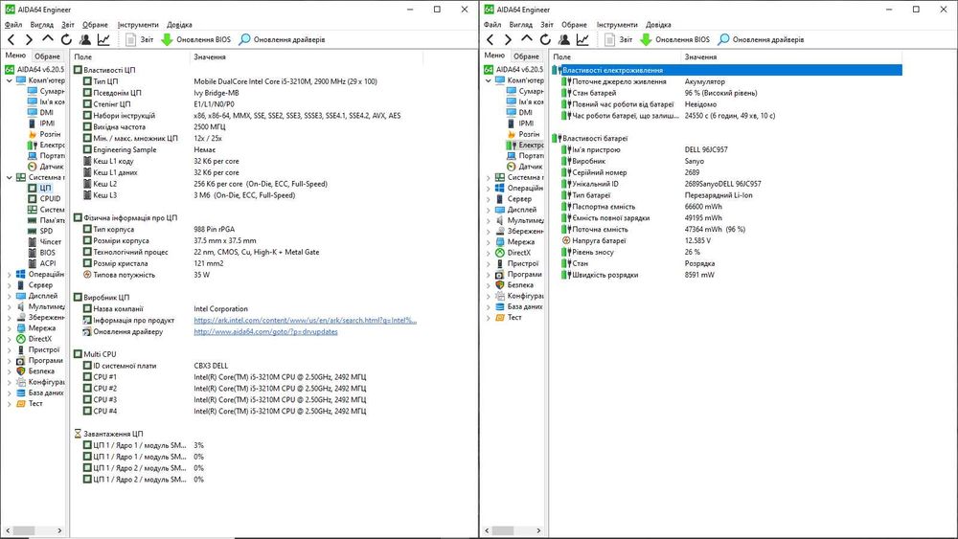This screenshot has width=958, height=539.
Task: Open Звіт menu in right window menu bar
Action: coord(547,25)
